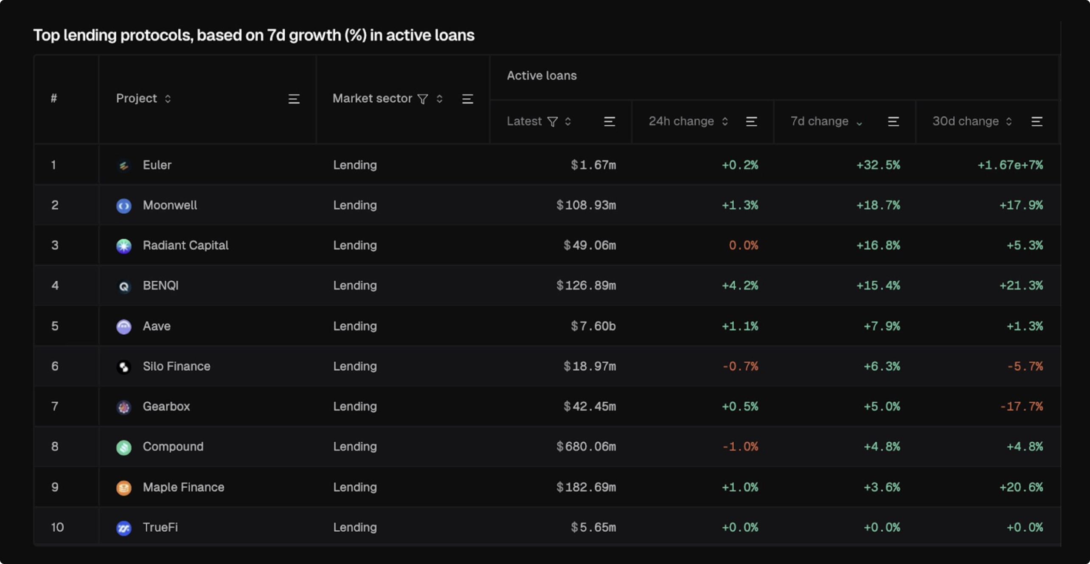Click the Compound project logo
The image size is (1090, 564).
click(124, 447)
